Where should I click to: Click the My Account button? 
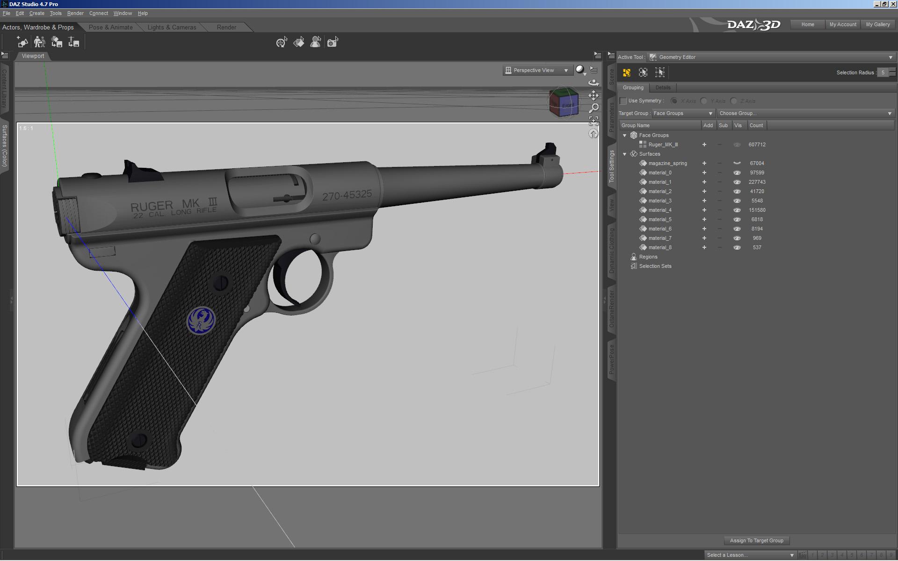(x=842, y=24)
